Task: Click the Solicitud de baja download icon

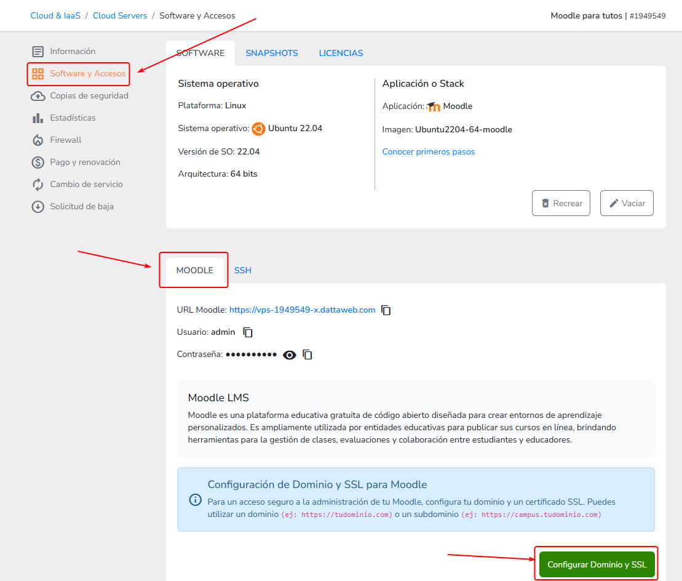Action: point(38,207)
